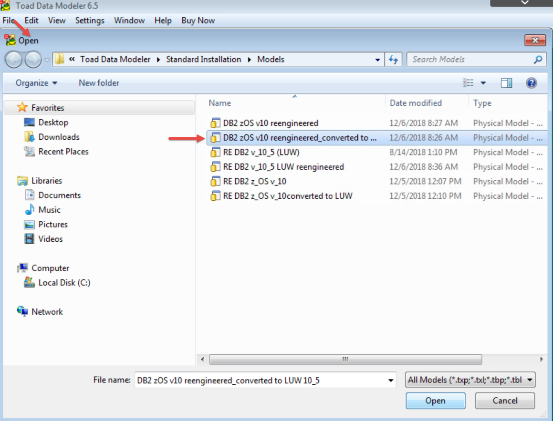Image resolution: width=553 pixels, height=421 pixels.
Task: Select Local Disk (C:)
Action: pos(64,283)
